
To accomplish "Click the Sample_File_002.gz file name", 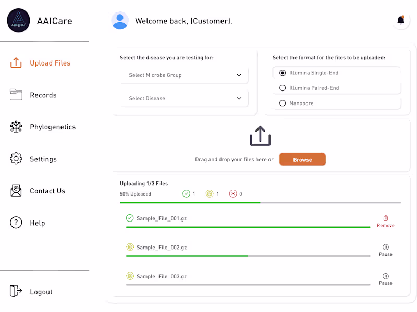I will coord(162,248).
